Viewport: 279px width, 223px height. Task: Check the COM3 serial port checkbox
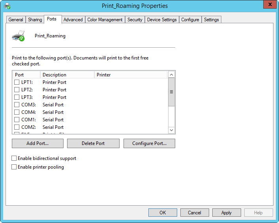pos(17,105)
